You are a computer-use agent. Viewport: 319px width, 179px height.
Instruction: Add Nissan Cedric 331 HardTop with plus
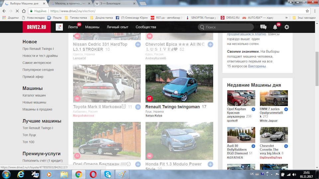[138, 44]
